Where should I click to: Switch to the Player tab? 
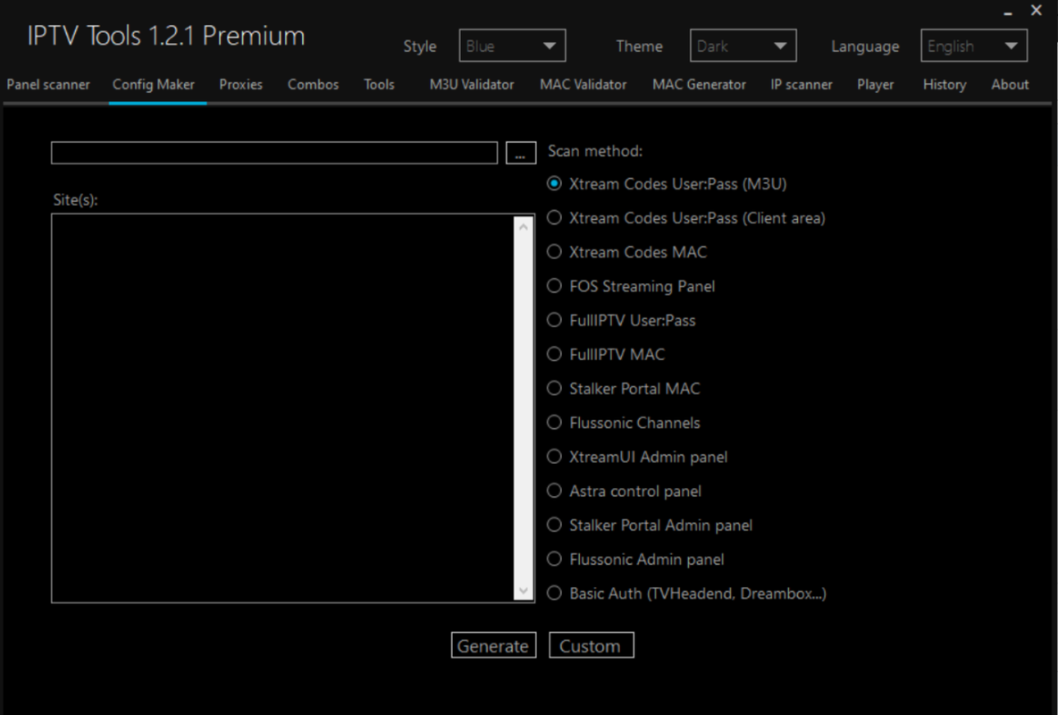[875, 84]
